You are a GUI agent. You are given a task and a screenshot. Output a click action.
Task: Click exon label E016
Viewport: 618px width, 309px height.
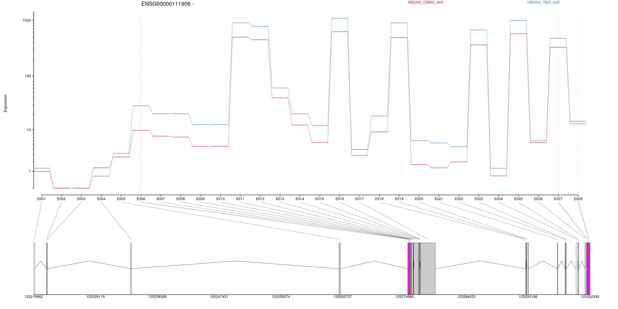pos(340,199)
